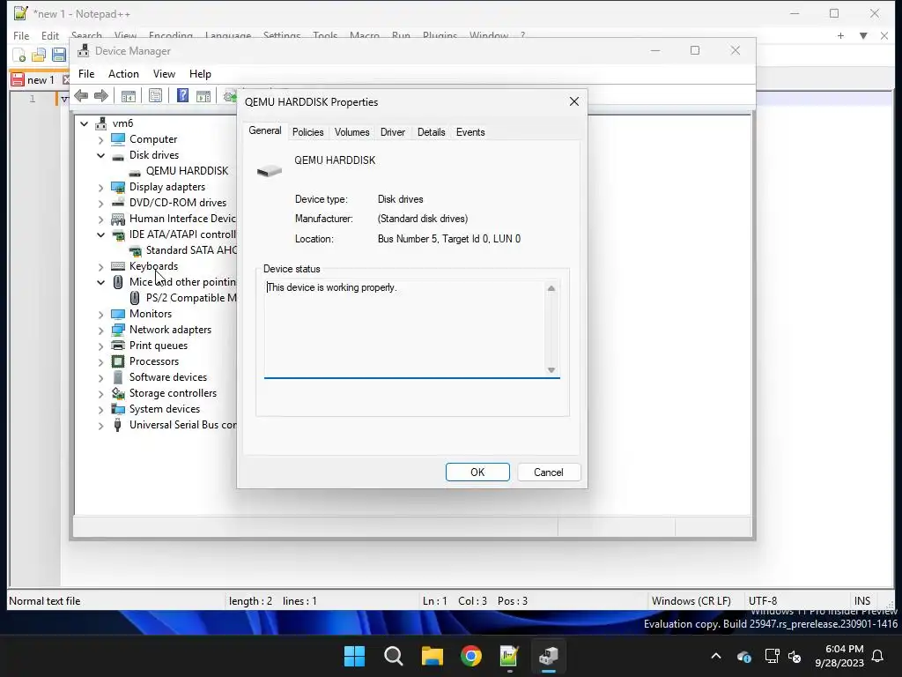Screen dimensions: 902x677
Task: Collapse the IDE ATA/ATAPI controllers node
Action: (100, 234)
